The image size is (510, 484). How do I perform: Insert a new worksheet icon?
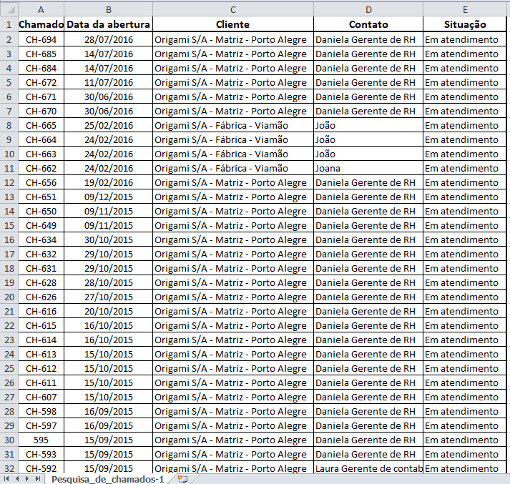point(182,479)
